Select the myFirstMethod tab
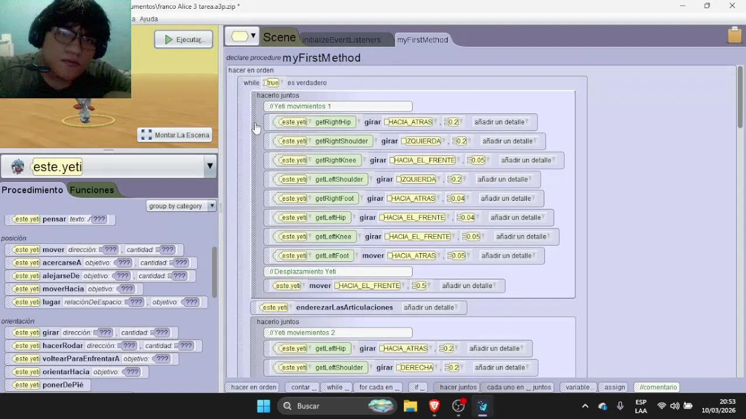The width and height of the screenshot is (746, 419). pyautogui.click(x=423, y=40)
